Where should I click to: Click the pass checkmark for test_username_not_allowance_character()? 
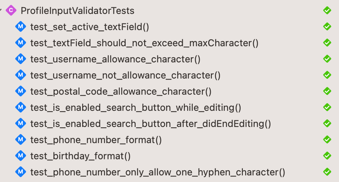pyautogui.click(x=327, y=75)
